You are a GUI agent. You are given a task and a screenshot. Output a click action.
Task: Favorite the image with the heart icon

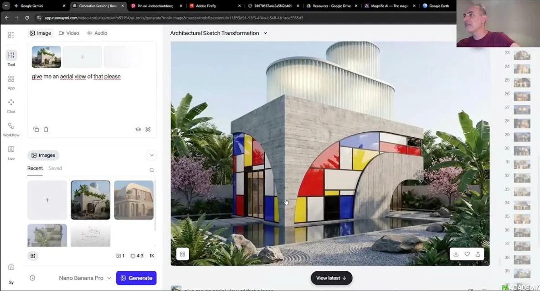[467, 254]
